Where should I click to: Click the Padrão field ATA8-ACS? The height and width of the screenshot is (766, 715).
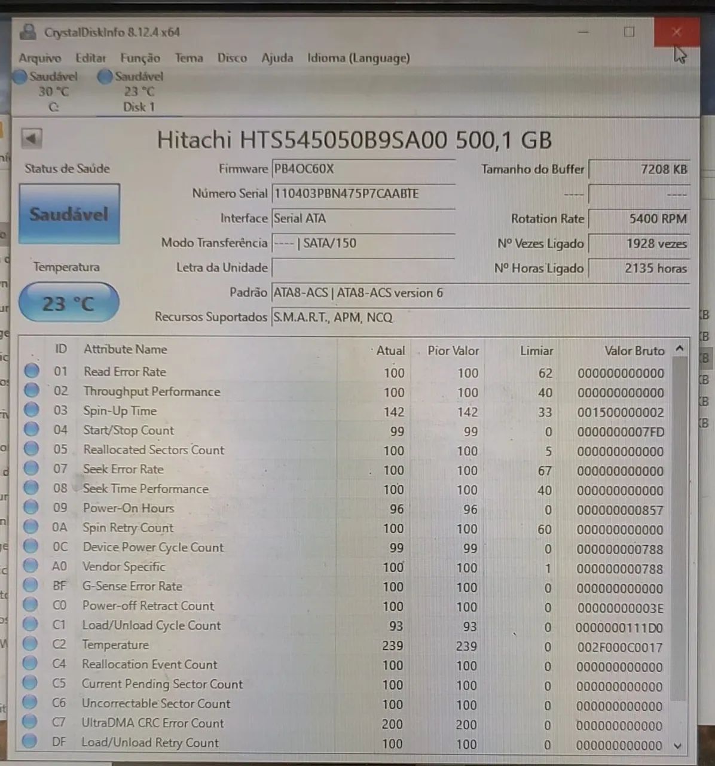tap(480, 293)
